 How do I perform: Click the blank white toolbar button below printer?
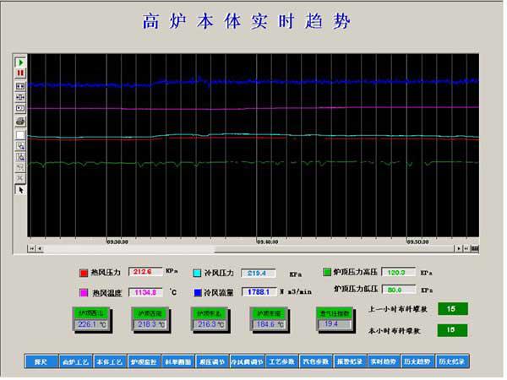point(20,135)
